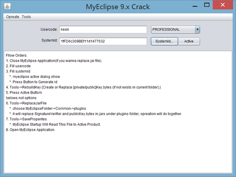The height and width of the screenshot is (177, 236).
Task: Click the SystemId label next to the field
Action: 49,40
